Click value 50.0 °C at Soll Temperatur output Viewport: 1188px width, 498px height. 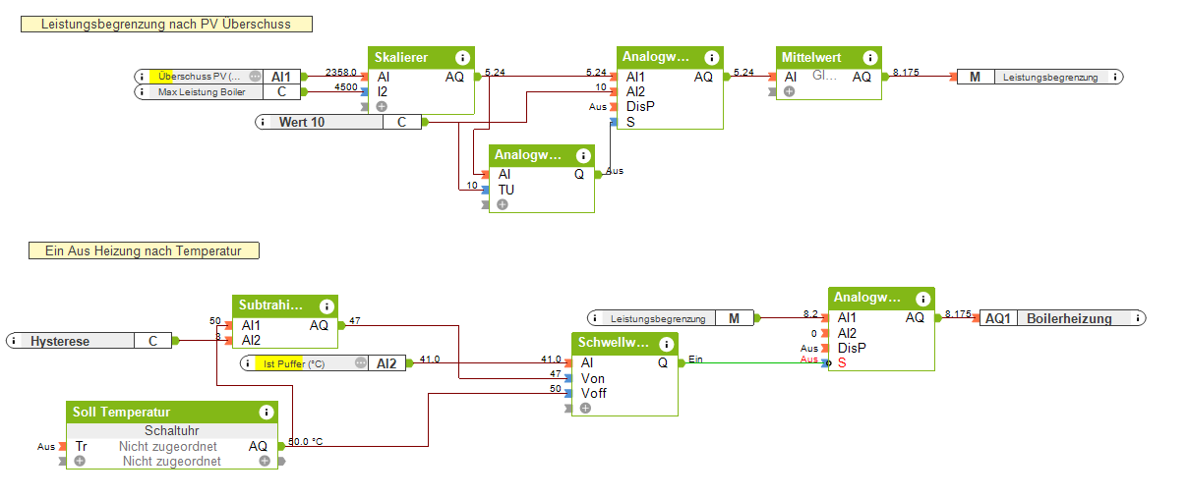306,441
